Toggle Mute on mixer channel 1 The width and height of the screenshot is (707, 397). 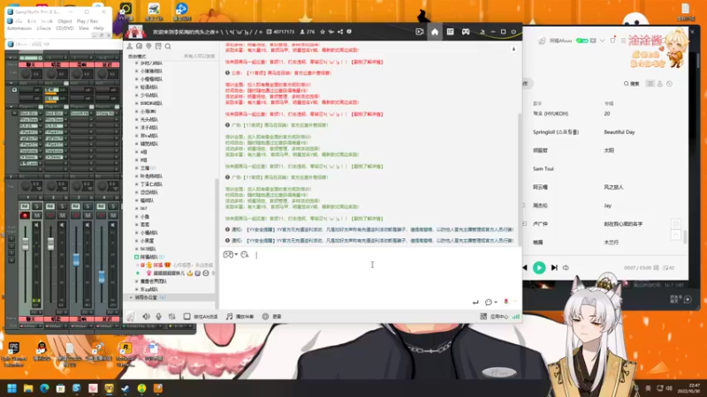(x=36, y=215)
